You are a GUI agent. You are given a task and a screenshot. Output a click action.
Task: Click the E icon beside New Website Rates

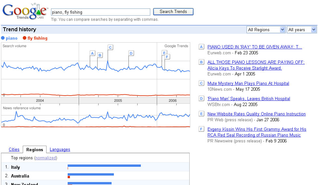(x=201, y=114)
